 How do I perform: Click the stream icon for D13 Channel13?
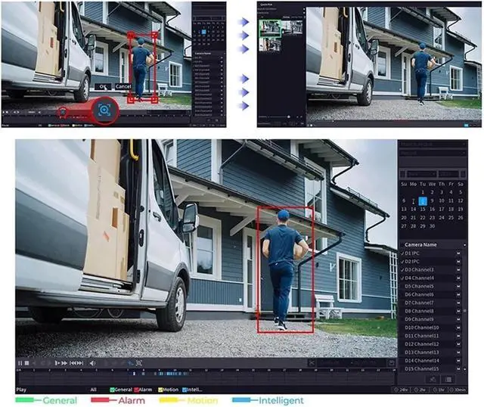[458, 353]
